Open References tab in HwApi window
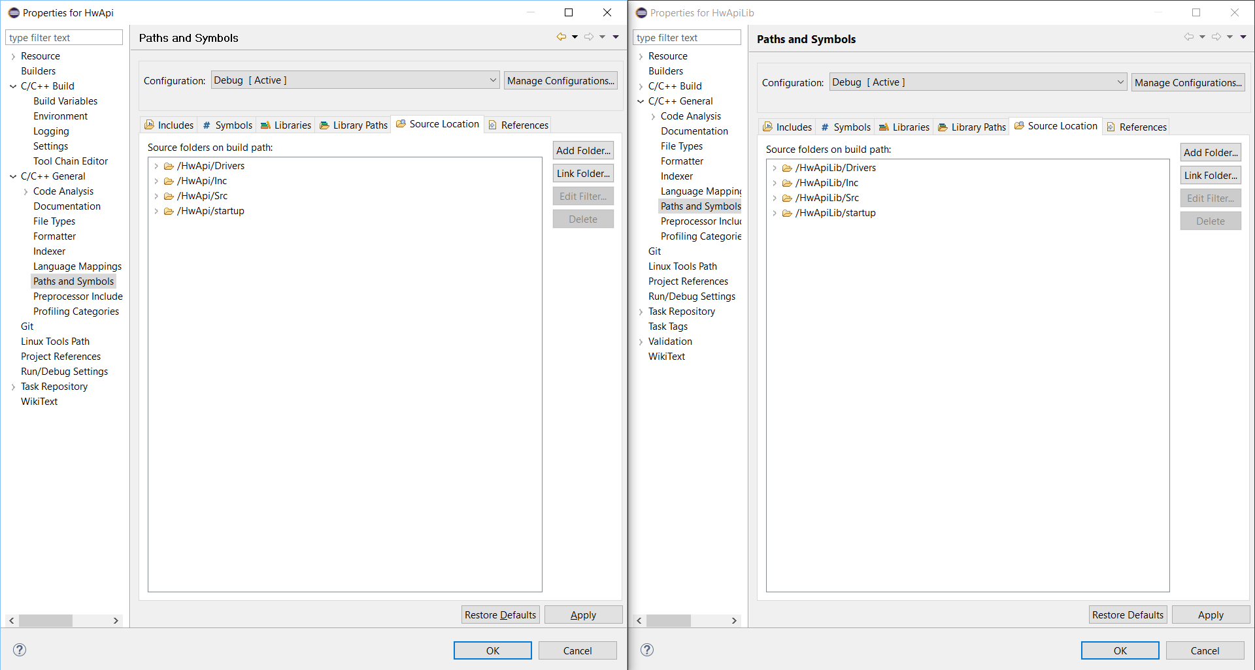1255x670 pixels. point(518,125)
